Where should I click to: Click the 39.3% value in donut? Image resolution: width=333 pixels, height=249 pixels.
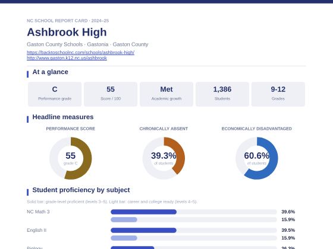coord(164,156)
